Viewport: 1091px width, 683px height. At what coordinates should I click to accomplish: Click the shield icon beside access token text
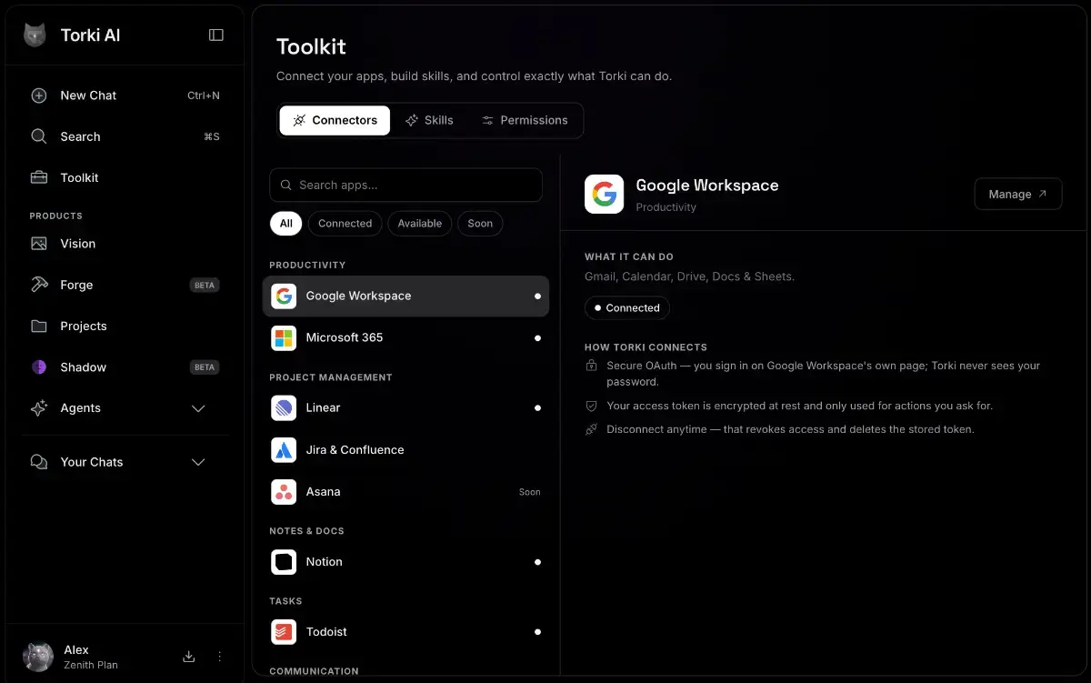tap(592, 406)
